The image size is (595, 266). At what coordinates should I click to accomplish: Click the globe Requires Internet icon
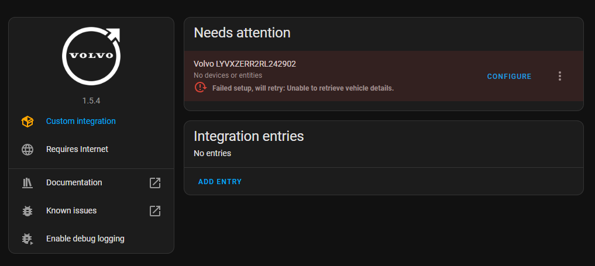(27, 149)
